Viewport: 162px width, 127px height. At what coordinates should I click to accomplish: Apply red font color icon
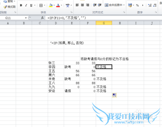click(58, 5)
